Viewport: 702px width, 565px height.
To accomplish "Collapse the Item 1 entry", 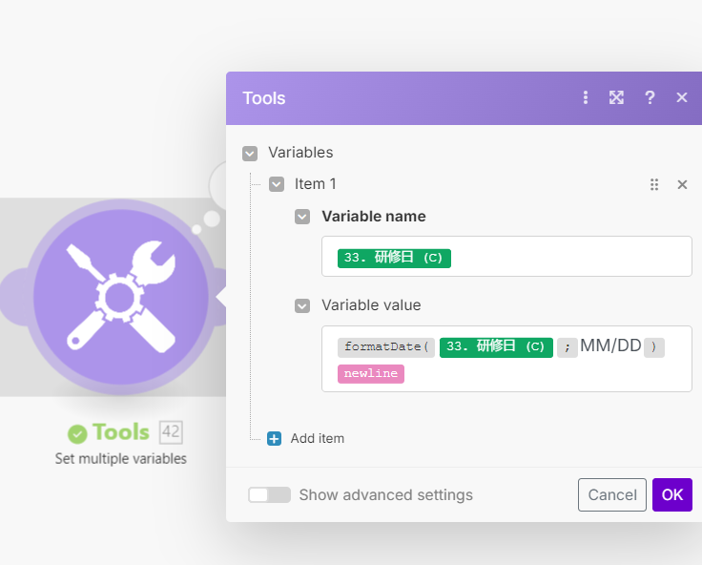I will 277,184.
